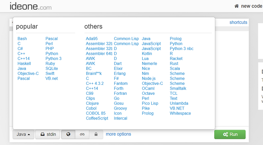This screenshot has height=145, width=263.
Task: Choose CoffeeScript language
Action: [97, 118]
